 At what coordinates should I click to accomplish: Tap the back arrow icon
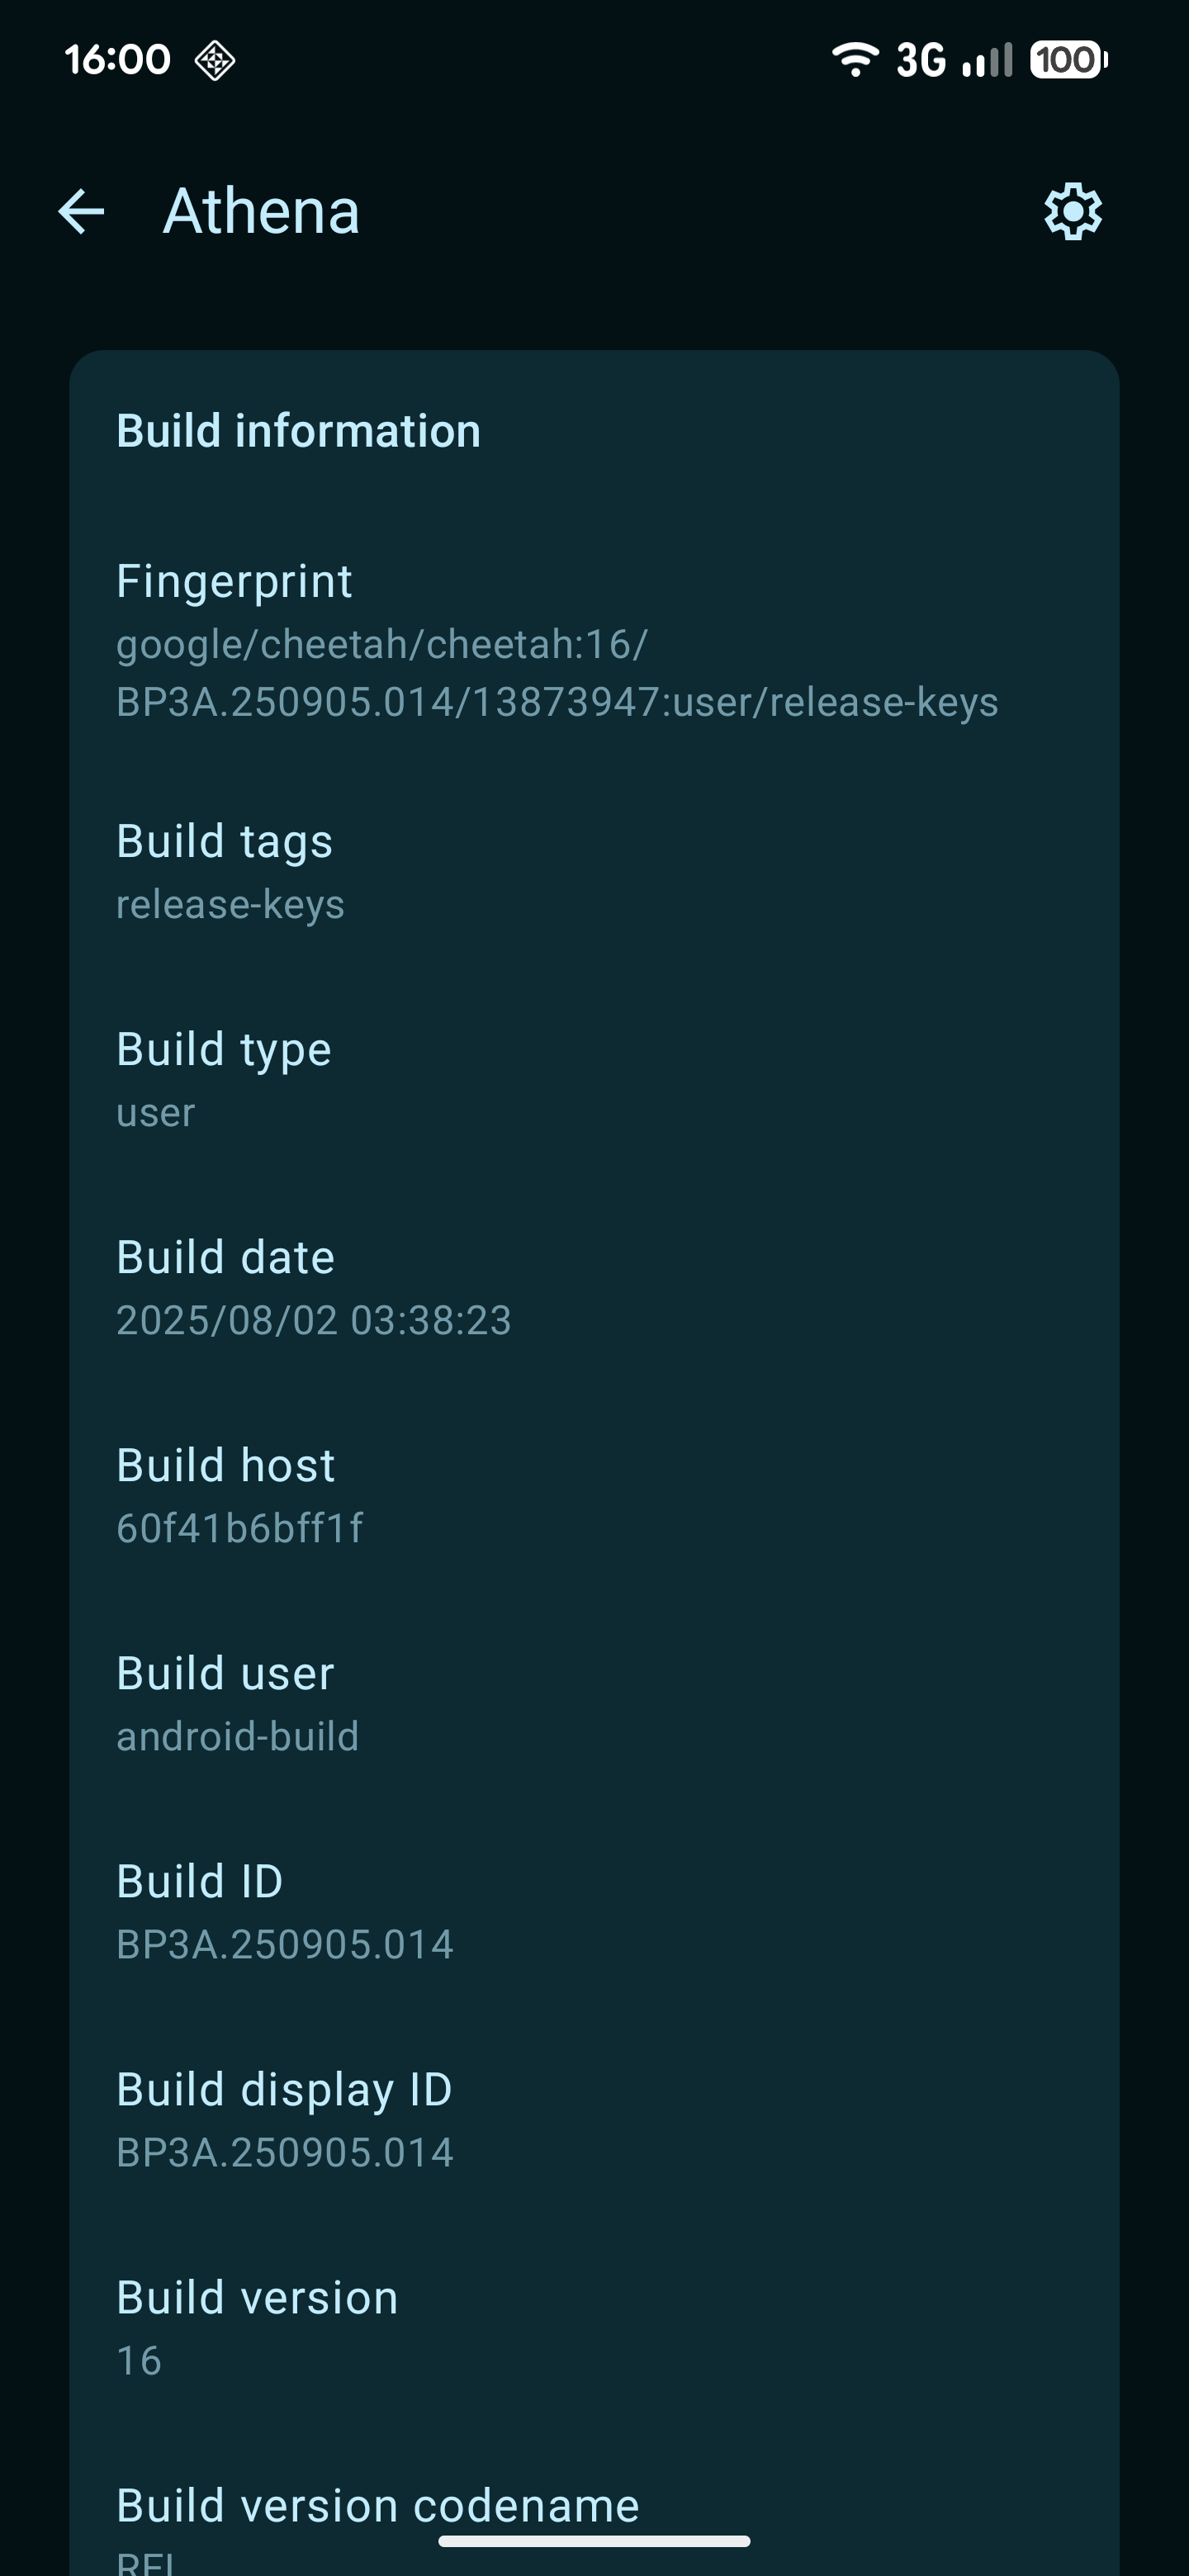[81, 211]
